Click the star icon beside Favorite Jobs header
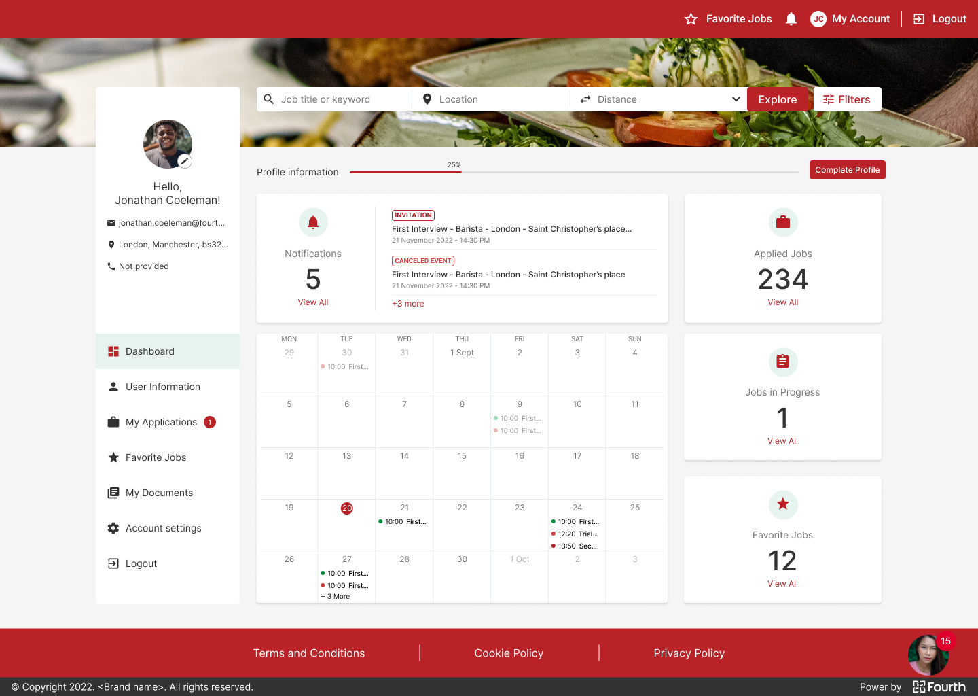 (691, 19)
